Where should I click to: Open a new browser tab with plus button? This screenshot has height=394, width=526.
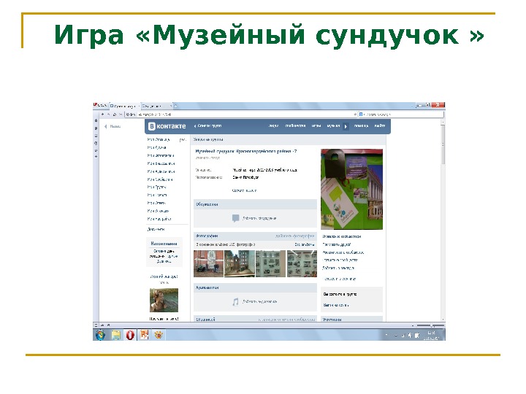click(175, 106)
